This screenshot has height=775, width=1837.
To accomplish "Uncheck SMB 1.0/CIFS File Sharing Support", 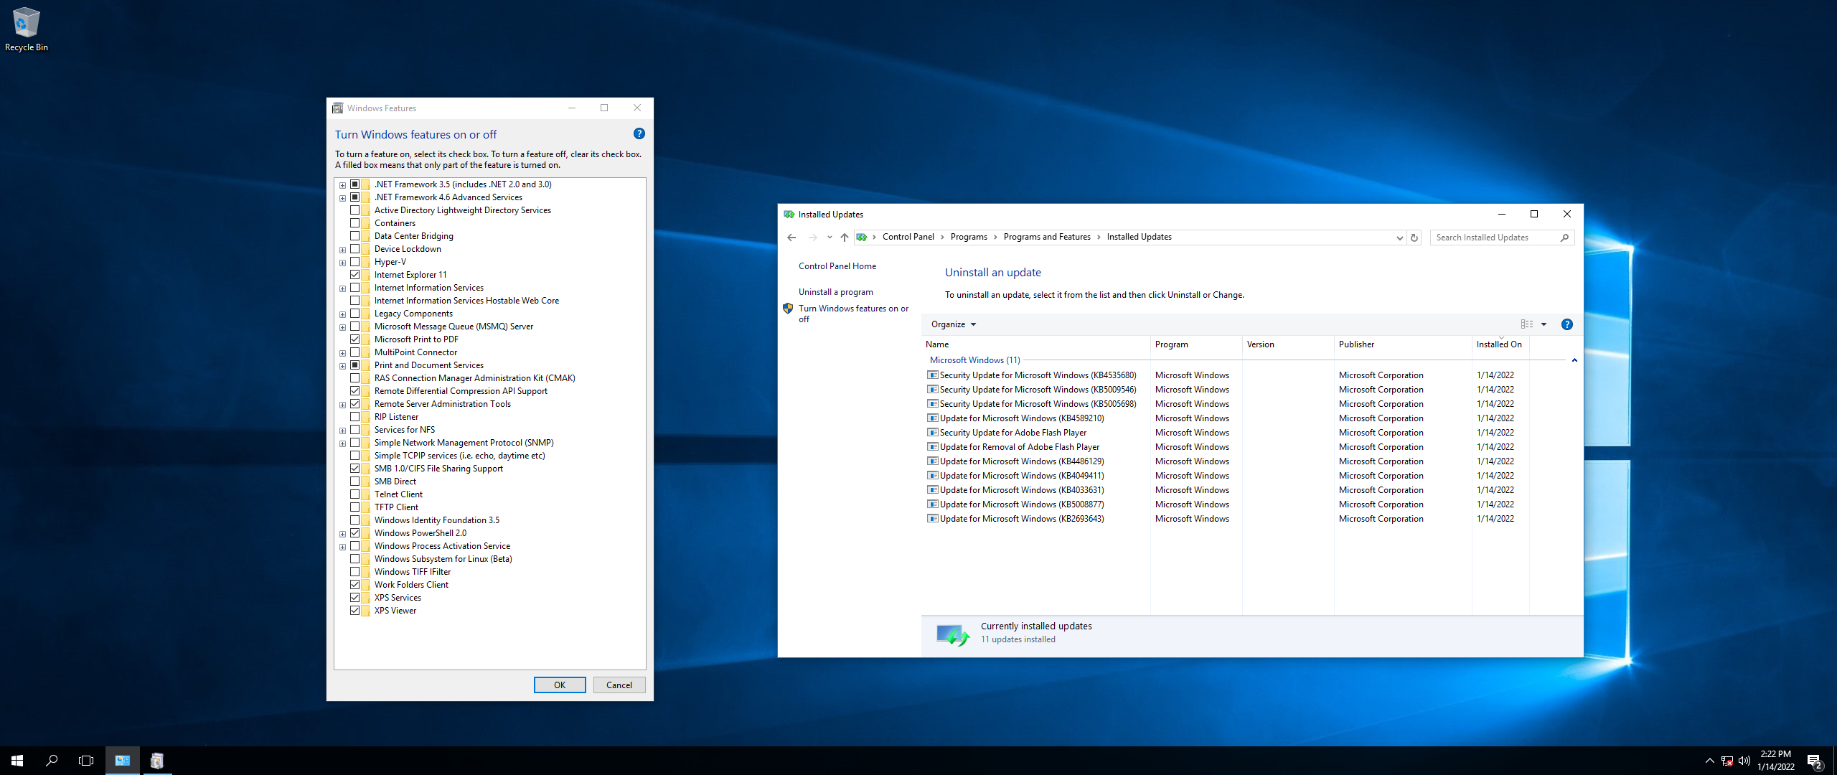I will click(x=354, y=469).
